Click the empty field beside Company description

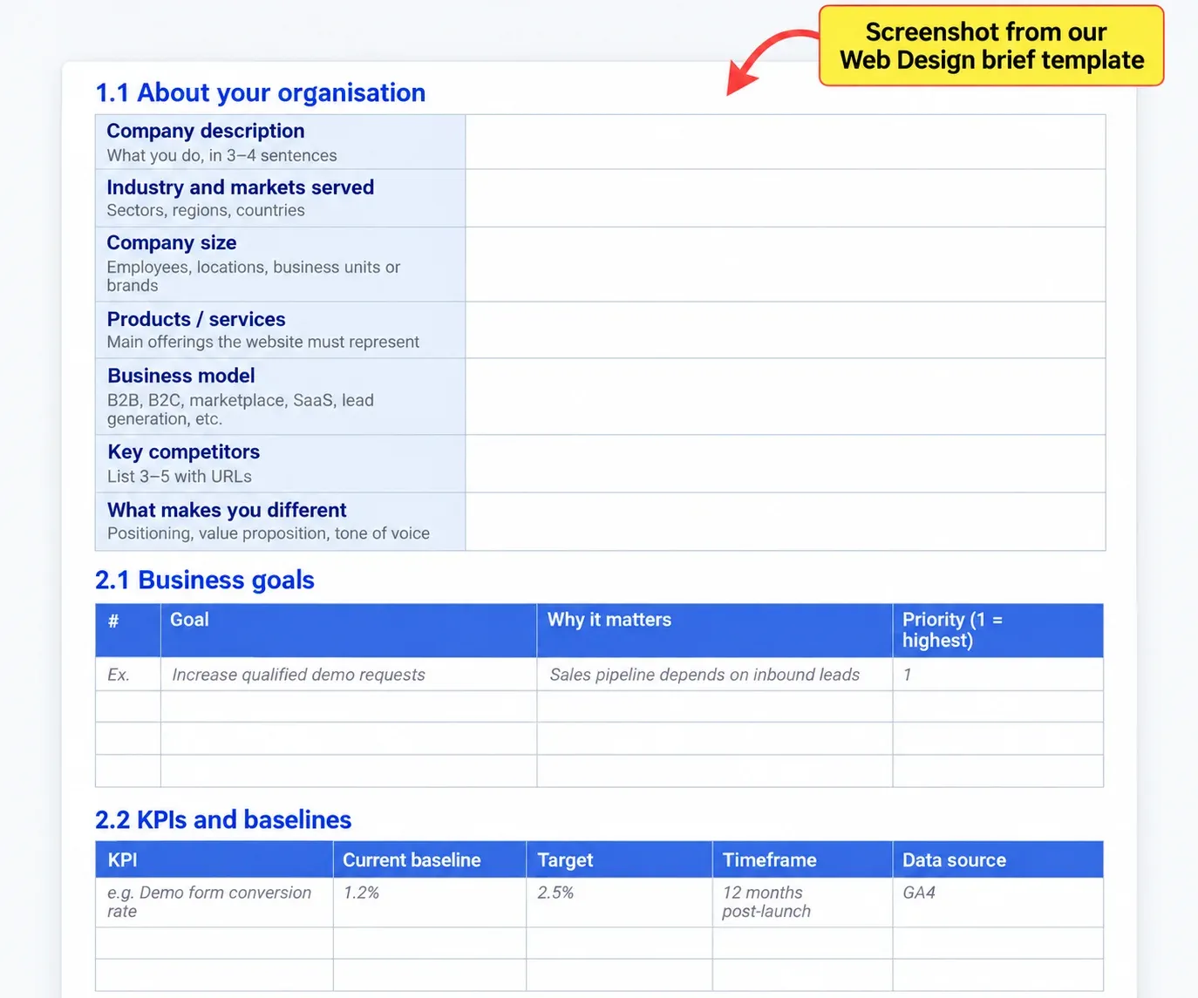coord(785,142)
